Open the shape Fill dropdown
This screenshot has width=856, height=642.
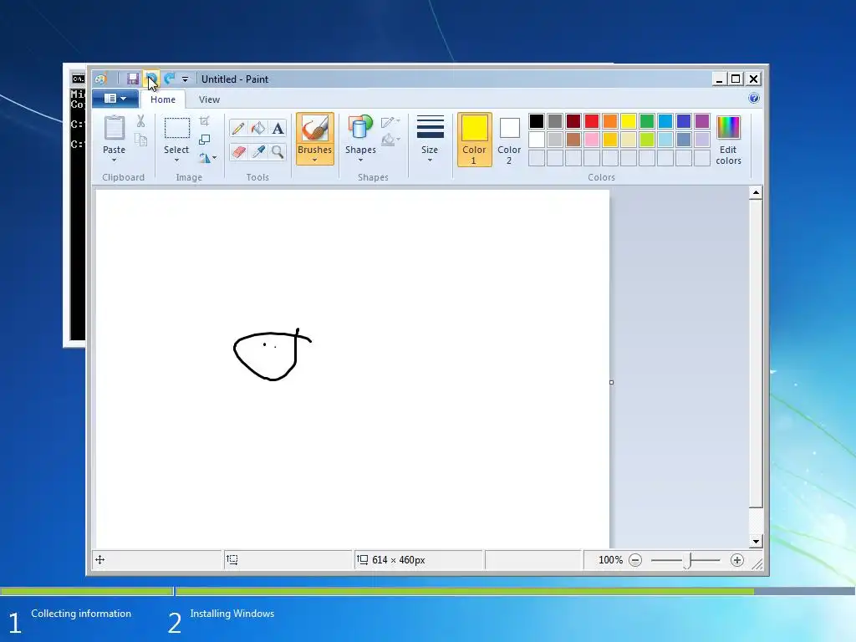[x=390, y=140]
